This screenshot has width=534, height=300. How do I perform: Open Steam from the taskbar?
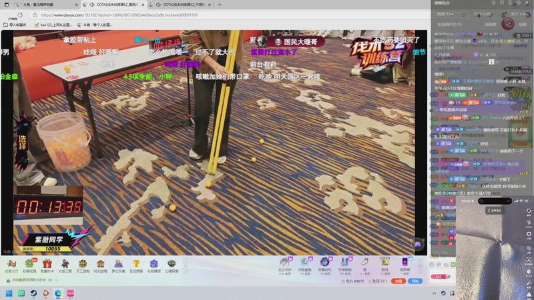click(x=33, y=293)
